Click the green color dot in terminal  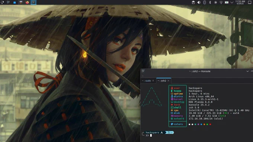(207, 124)
